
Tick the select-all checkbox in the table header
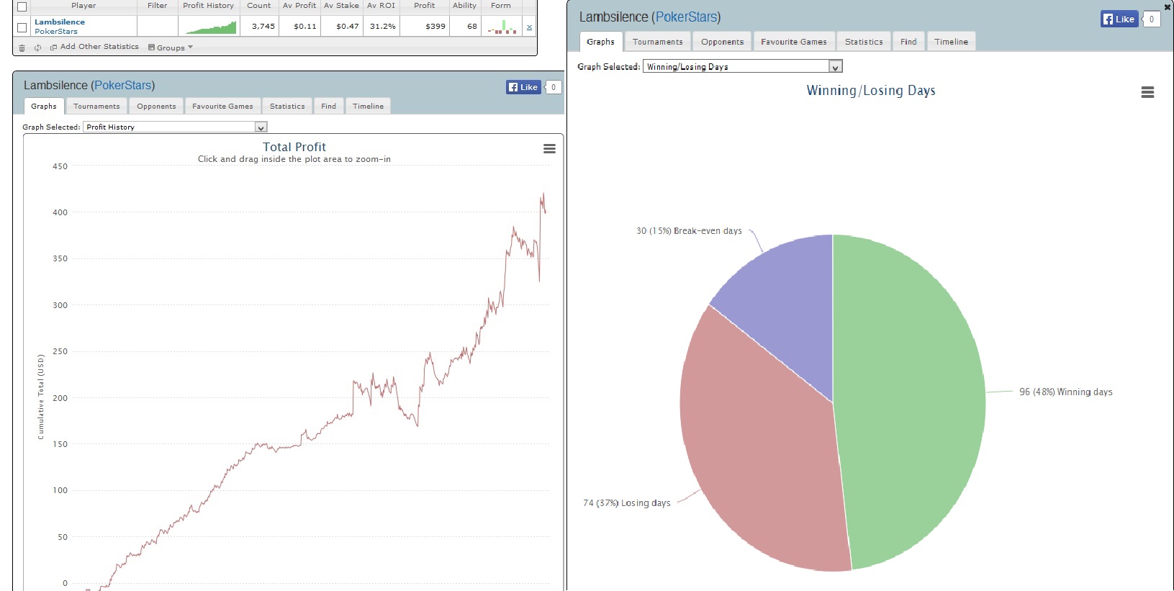(22, 6)
